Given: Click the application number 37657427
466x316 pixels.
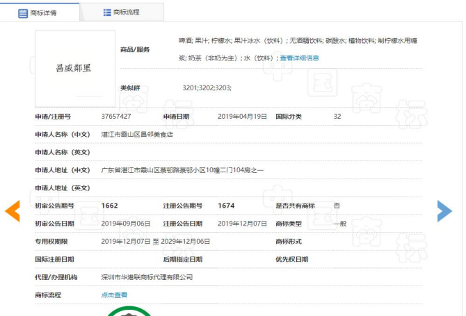Looking at the screenshot, I should pyautogui.click(x=116, y=117).
